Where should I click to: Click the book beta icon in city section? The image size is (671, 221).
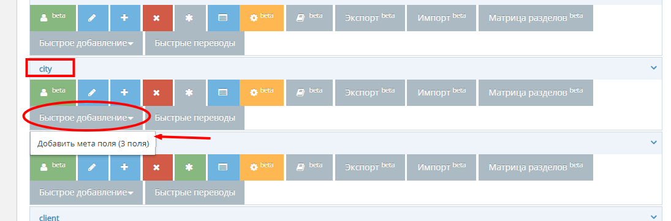coord(309,93)
